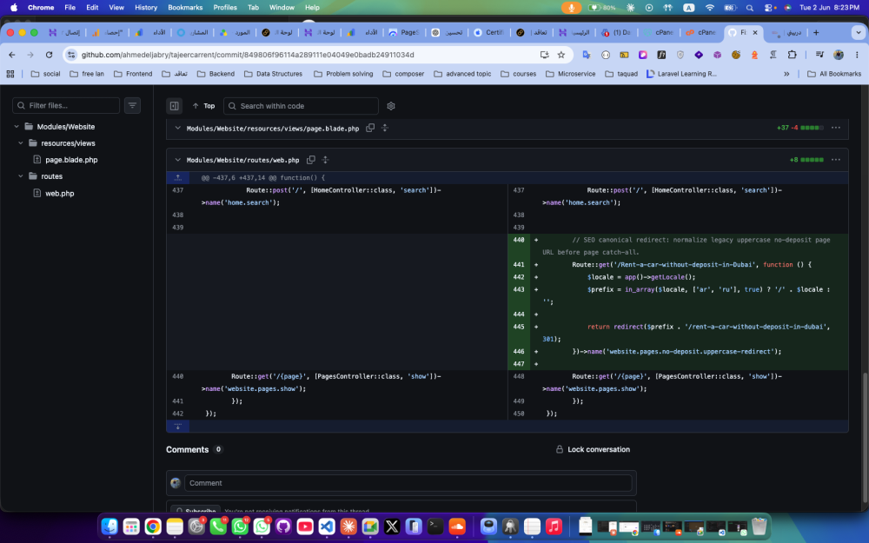Open GitHub Desktop from the Dock
Screen dimensions: 869x543
tap(283, 526)
